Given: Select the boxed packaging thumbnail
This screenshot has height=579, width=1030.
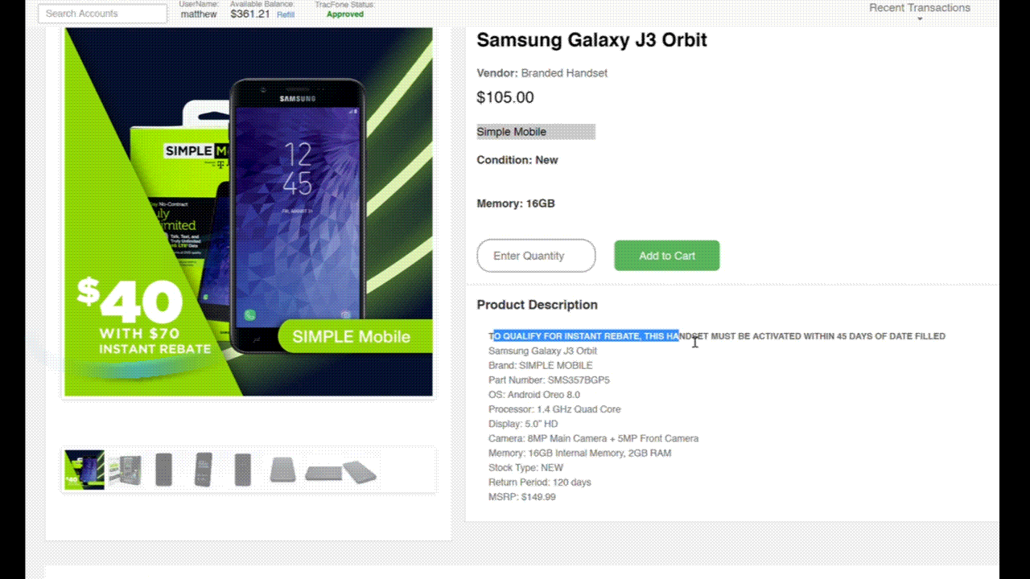Looking at the screenshot, I should 125,470.
